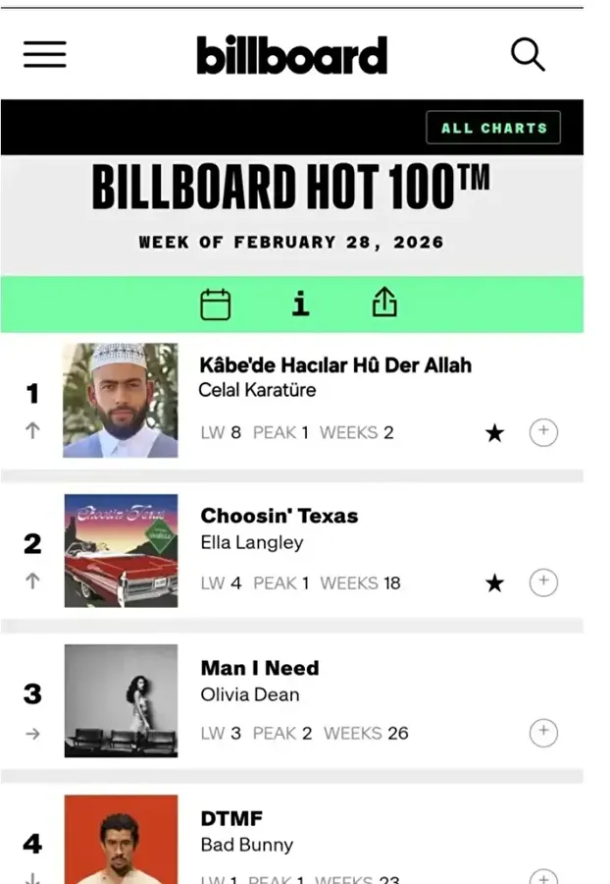The image size is (610, 884).
Task: Click the Billboard logo
Action: click(291, 55)
